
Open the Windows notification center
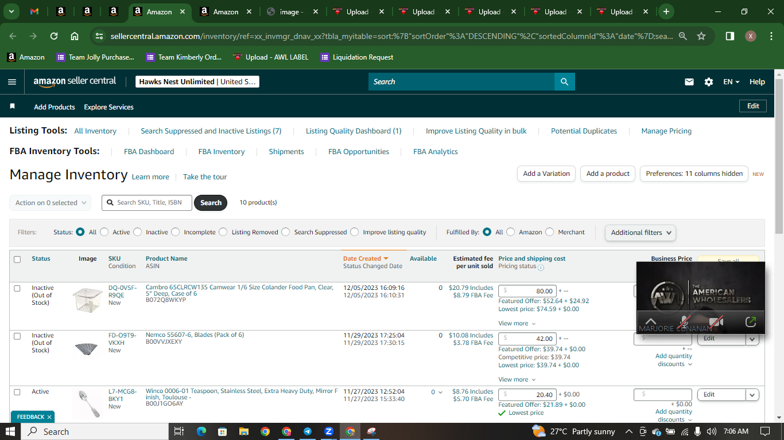[764, 431]
